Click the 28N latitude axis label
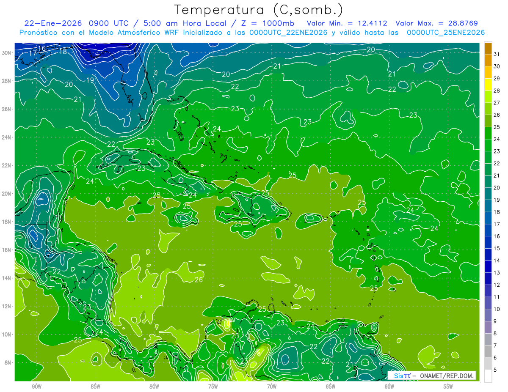508x392 pixels. tap(7, 81)
